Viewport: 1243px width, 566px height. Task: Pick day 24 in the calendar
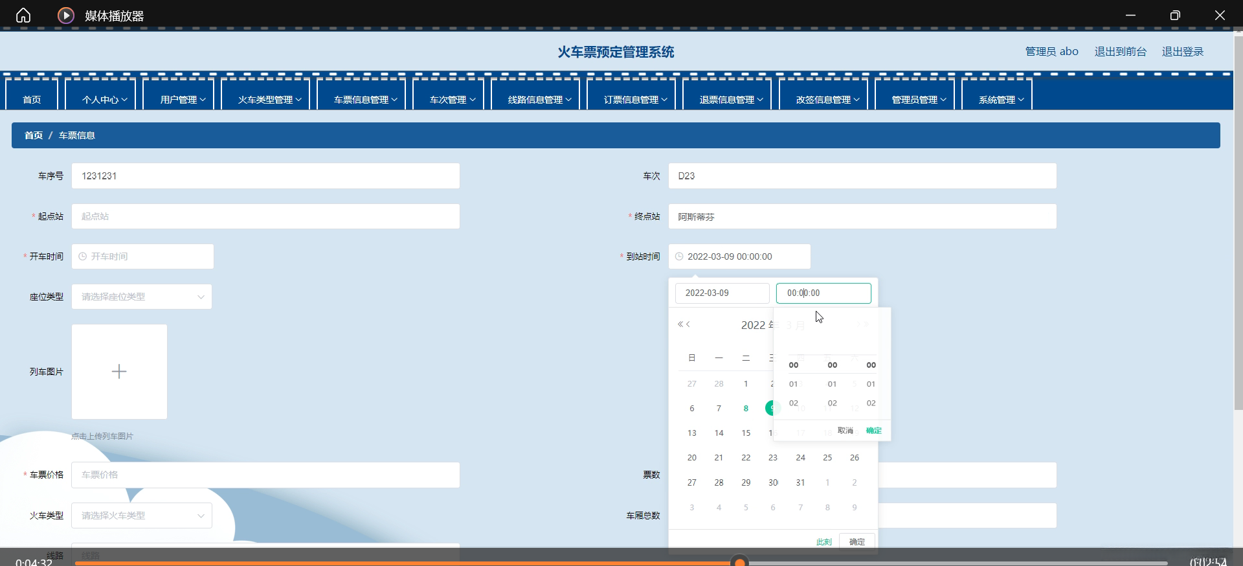[x=801, y=457]
